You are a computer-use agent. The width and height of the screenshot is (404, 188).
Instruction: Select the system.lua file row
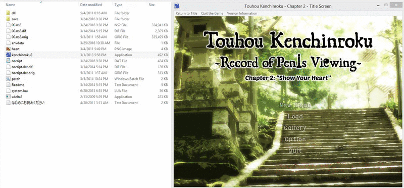tap(87, 91)
